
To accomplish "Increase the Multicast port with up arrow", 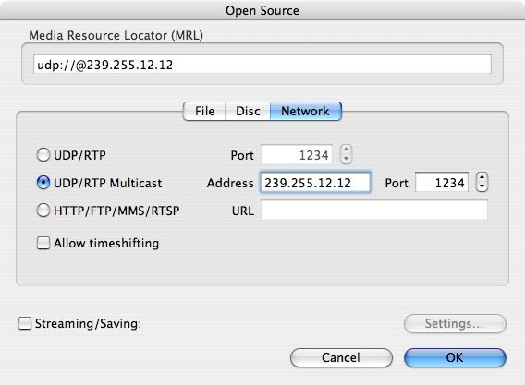I will [482, 177].
